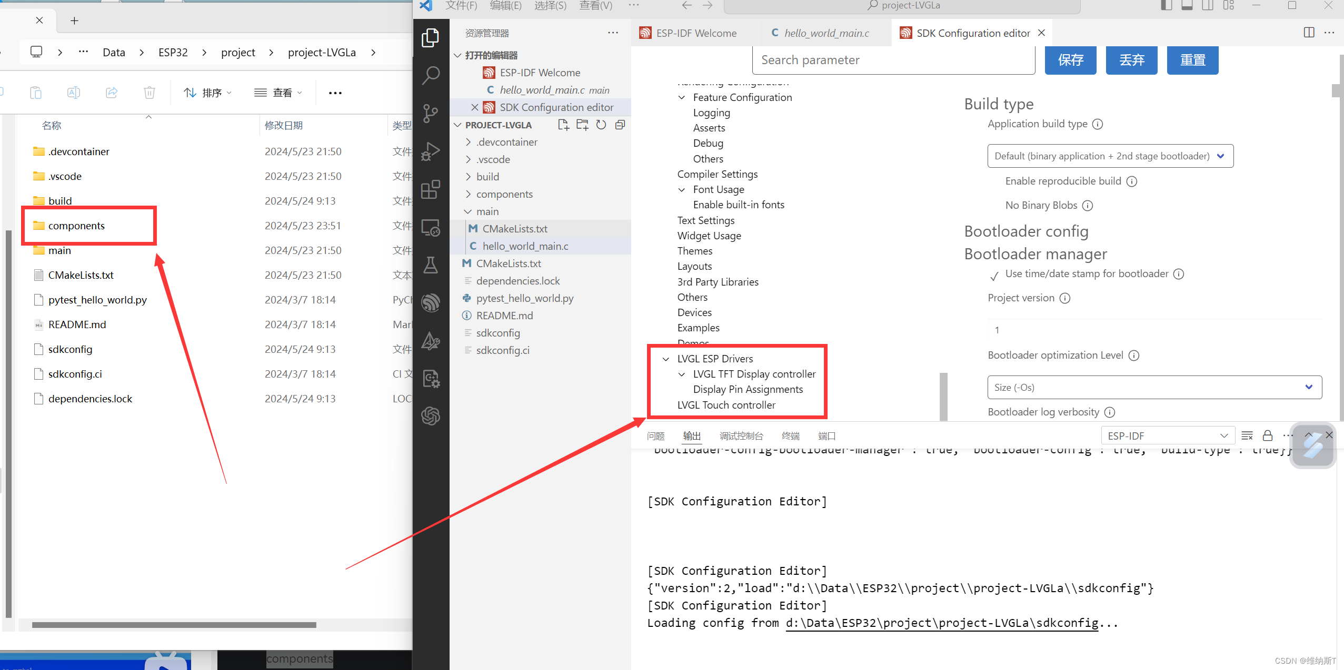The width and height of the screenshot is (1344, 670).
Task: Open ESP-IDF Explorer icon in activity bar
Action: tap(431, 303)
